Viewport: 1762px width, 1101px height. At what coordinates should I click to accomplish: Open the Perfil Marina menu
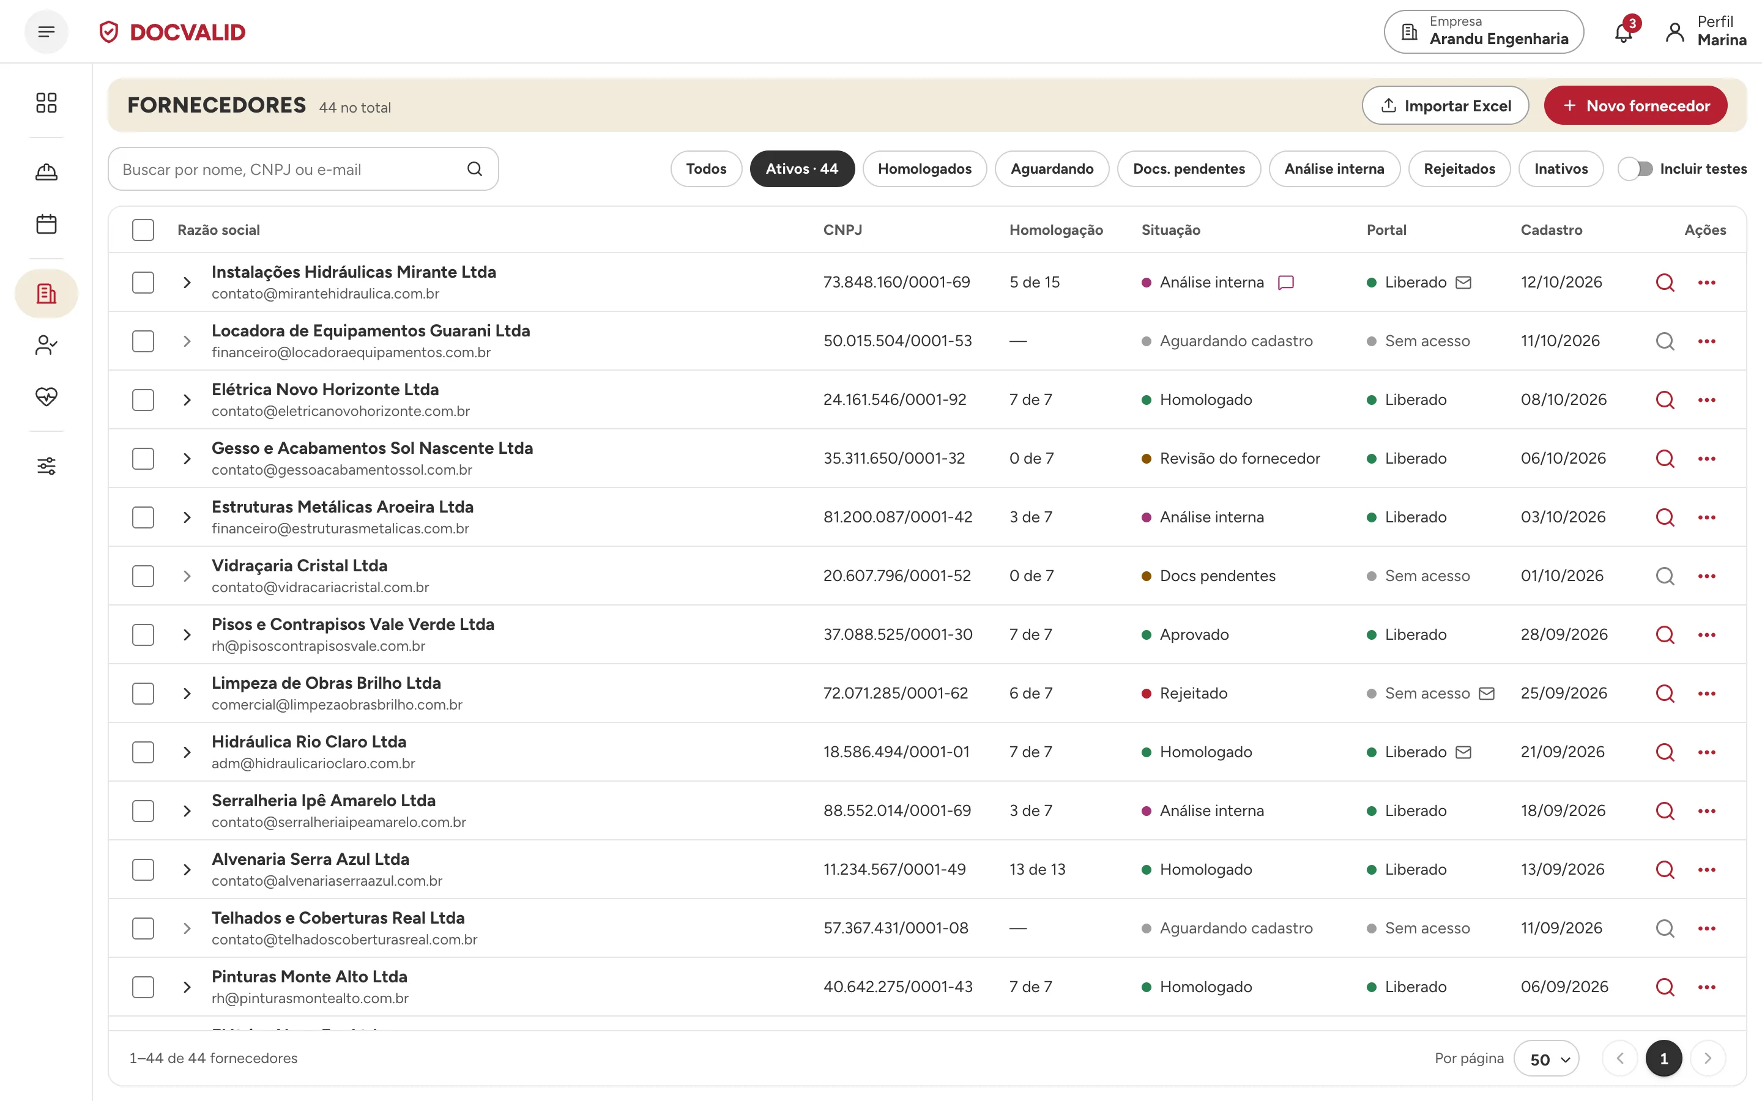pyautogui.click(x=1706, y=31)
